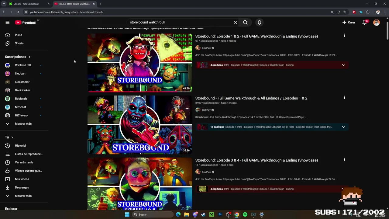This screenshot has height=219, width=389.
Task: Open more options for Episode 3 & 4 video
Action: (344, 160)
